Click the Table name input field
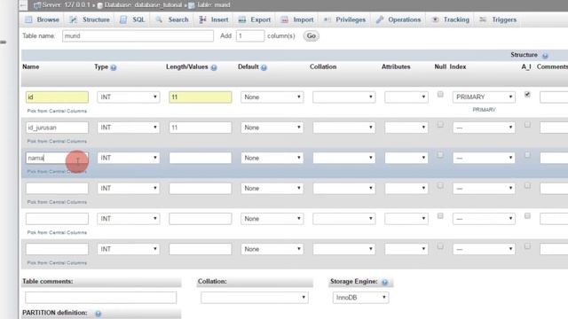The height and width of the screenshot is (319, 568). (138, 35)
